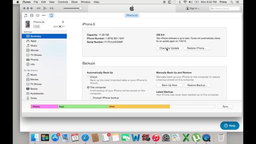Click the Restore Backup... button
256x144 pixels.
tap(197, 85)
